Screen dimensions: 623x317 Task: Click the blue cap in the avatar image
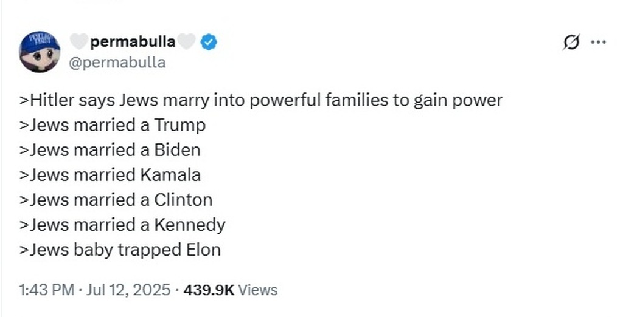tap(40, 43)
